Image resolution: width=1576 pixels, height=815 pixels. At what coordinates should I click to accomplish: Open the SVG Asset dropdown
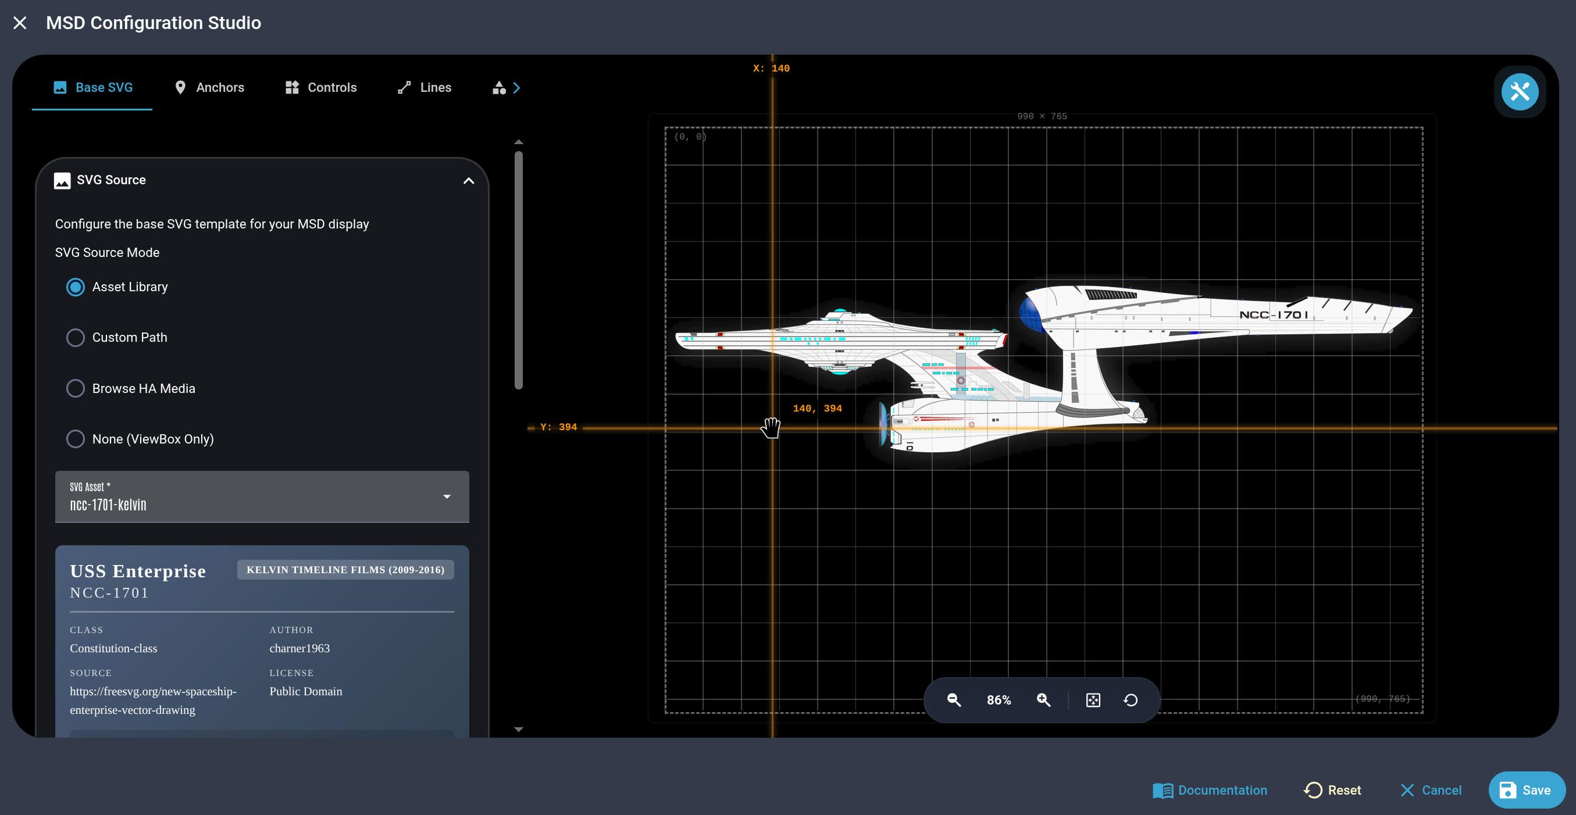tap(262, 496)
